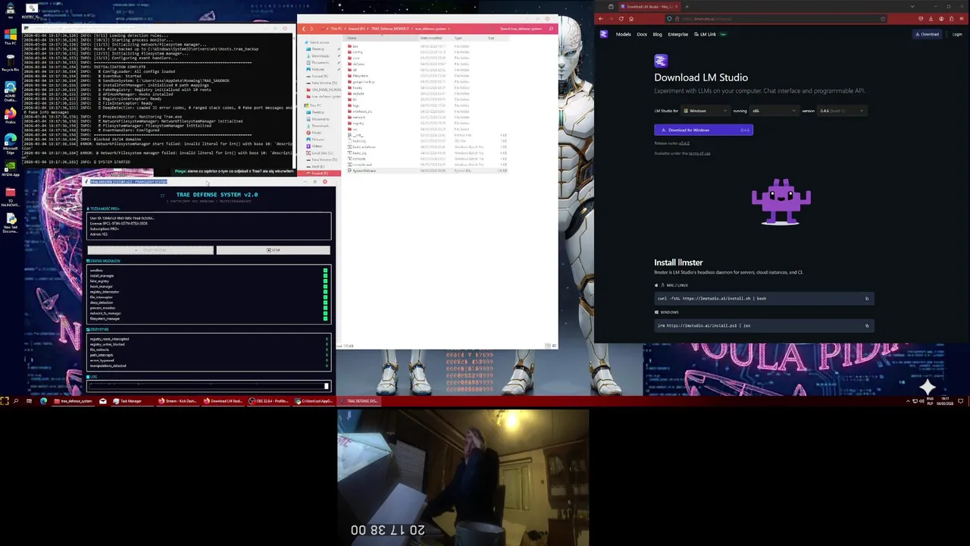Open the Docs page link
The image size is (970, 546).
click(642, 34)
